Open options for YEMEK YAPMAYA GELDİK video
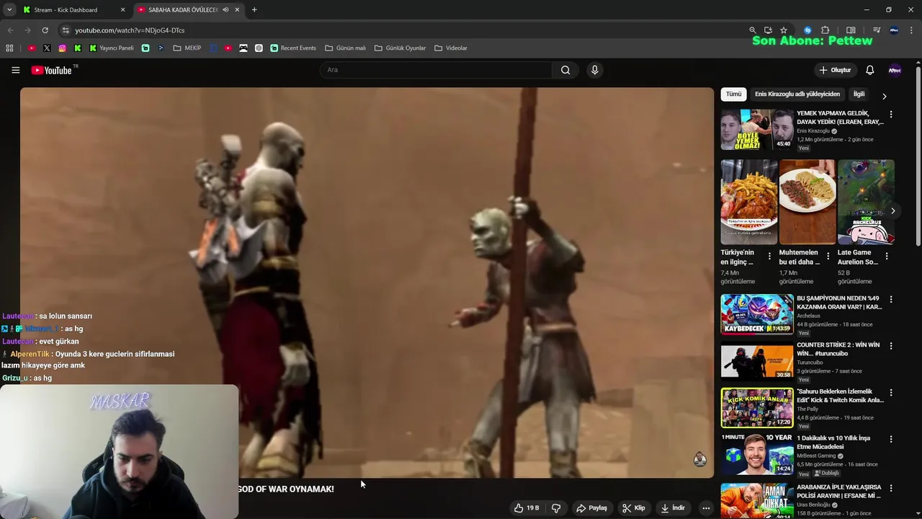922x519 pixels. [x=891, y=115]
